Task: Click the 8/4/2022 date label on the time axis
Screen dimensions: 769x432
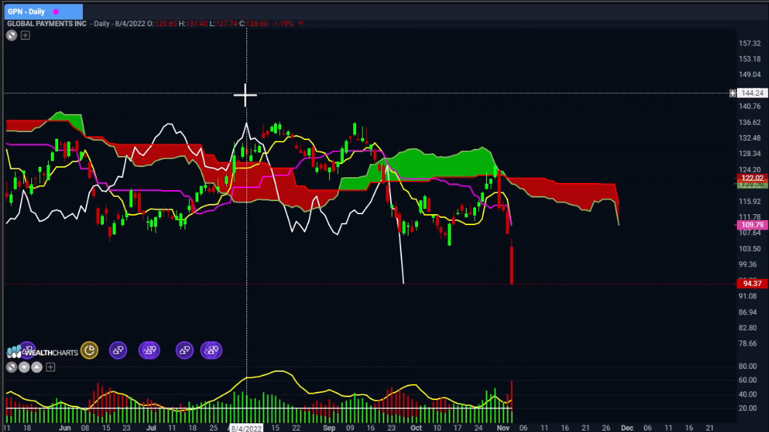Action: click(246, 428)
